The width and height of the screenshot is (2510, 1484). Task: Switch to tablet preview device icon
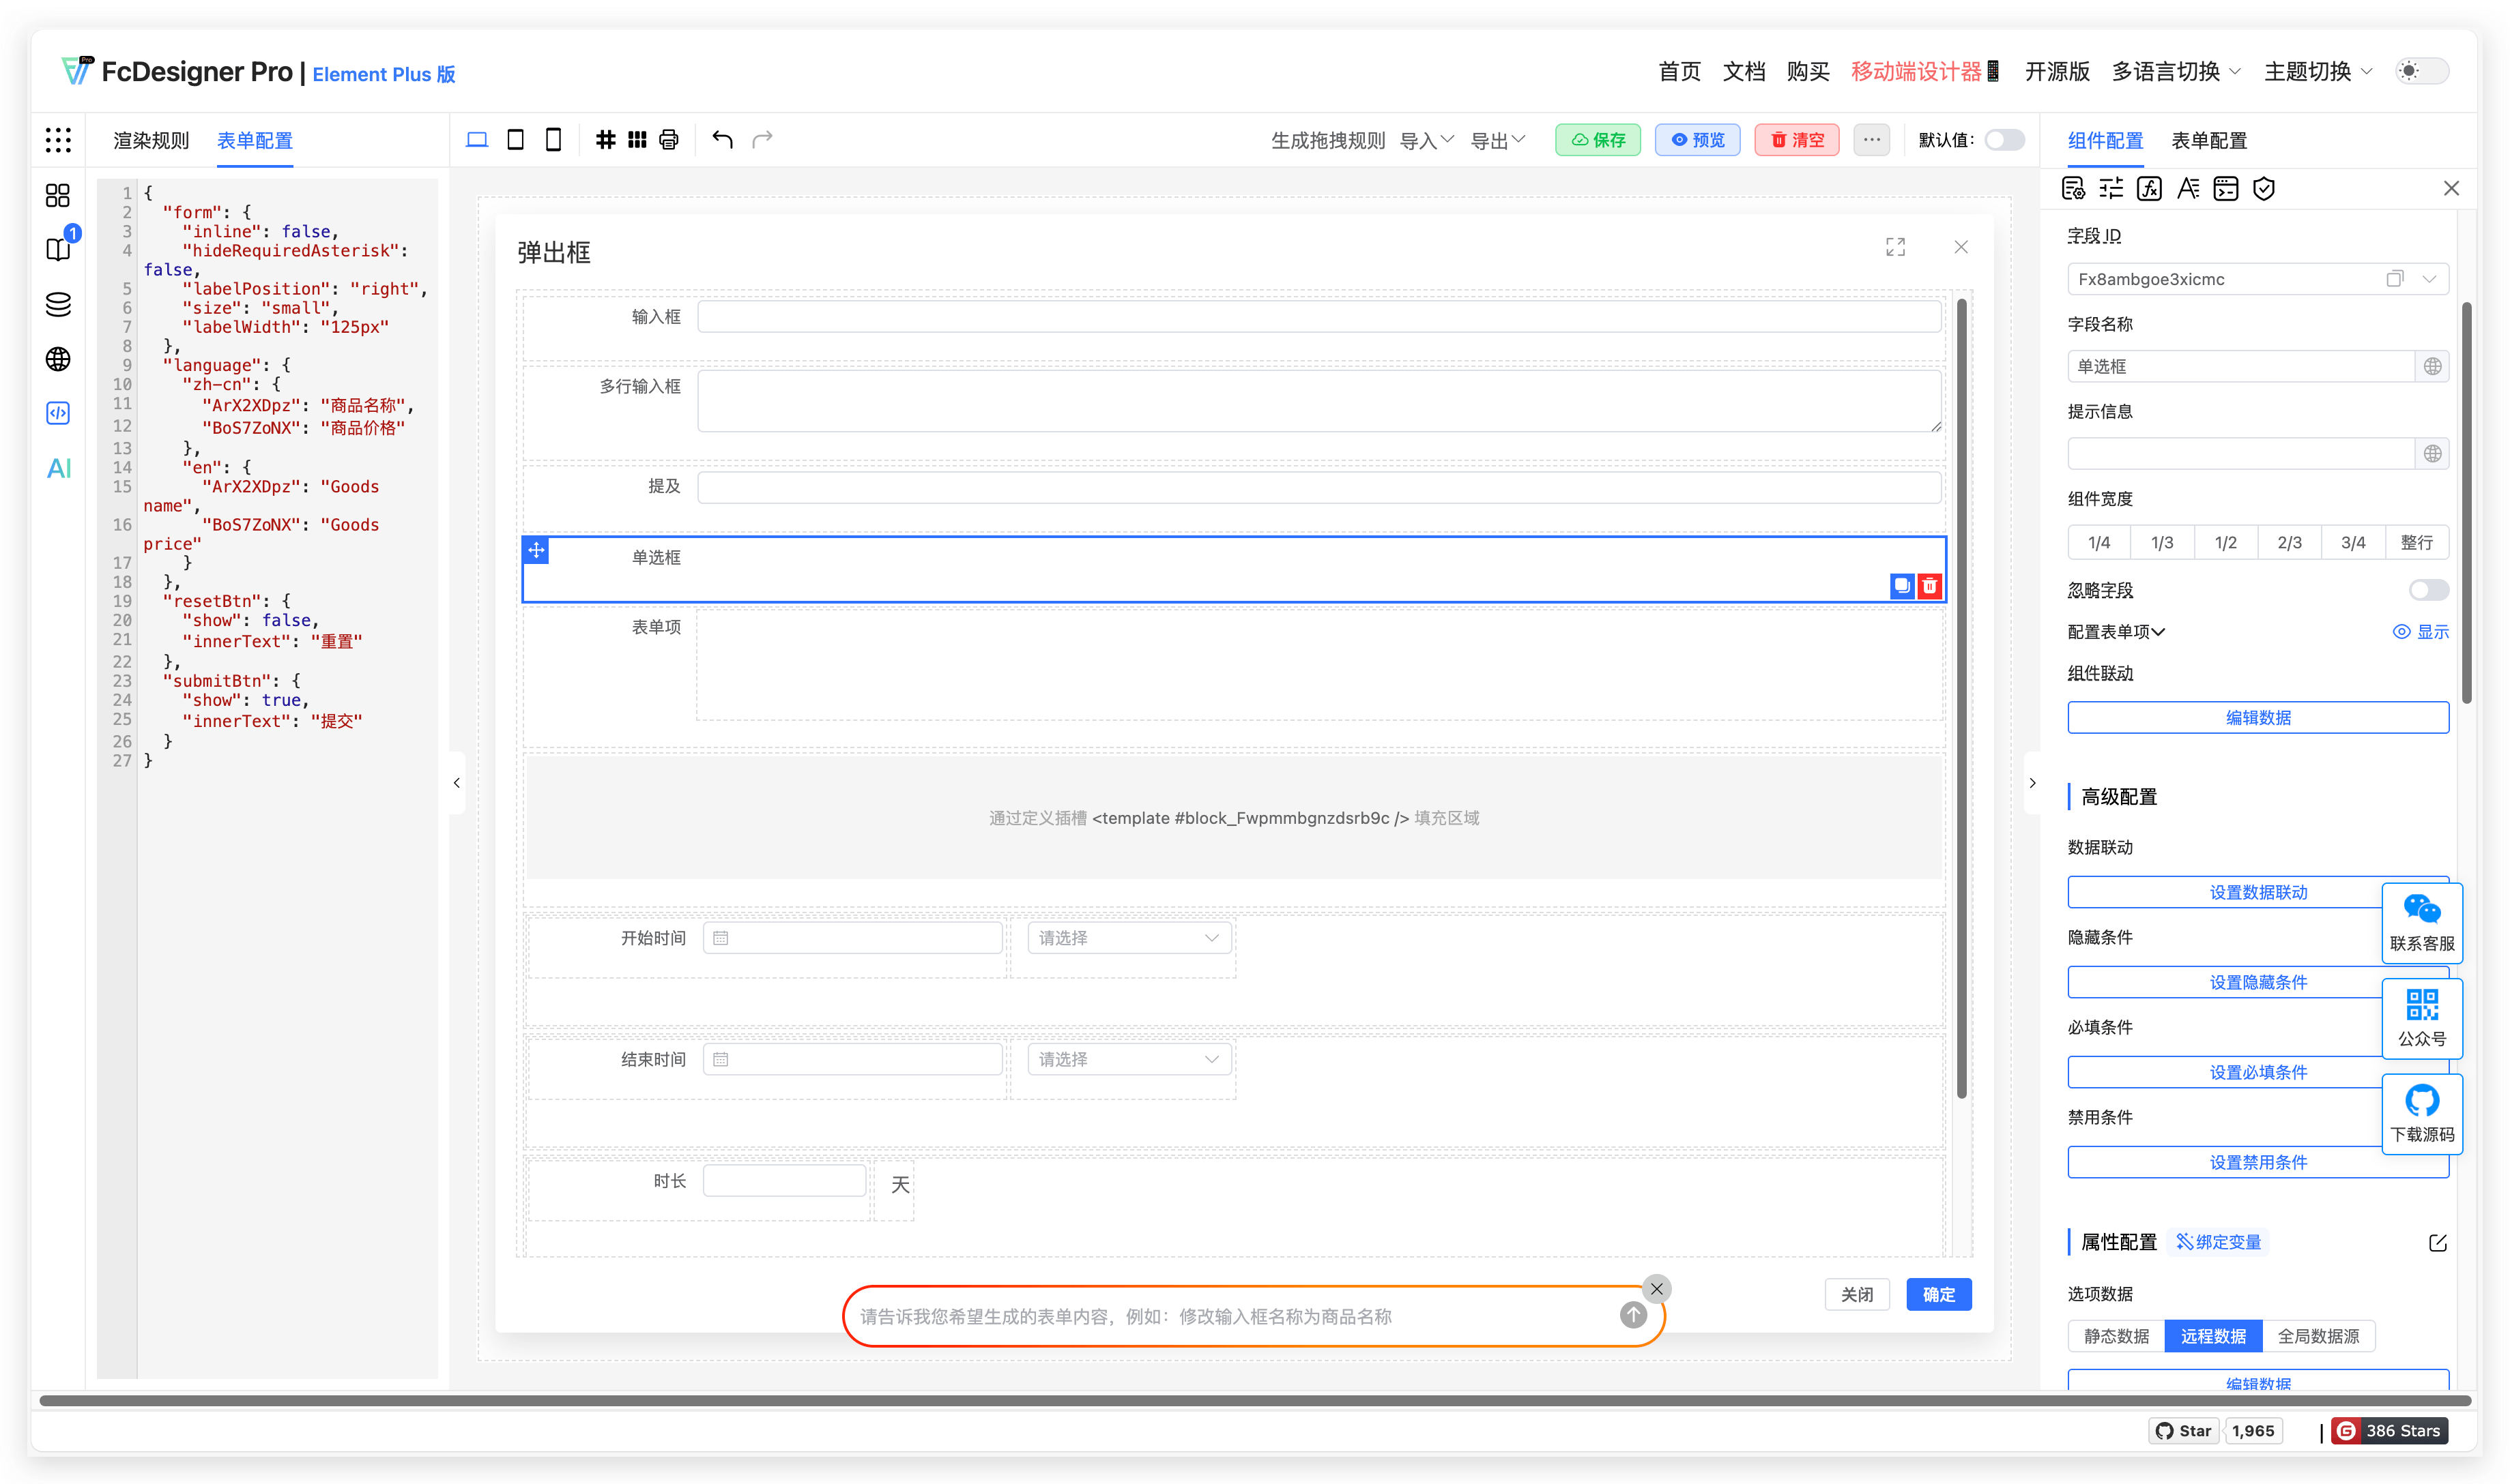pos(515,140)
